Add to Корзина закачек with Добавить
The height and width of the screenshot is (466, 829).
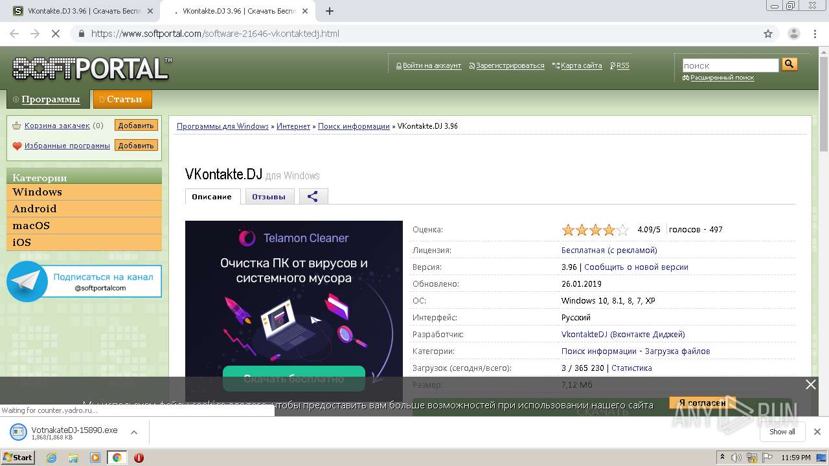tap(136, 126)
